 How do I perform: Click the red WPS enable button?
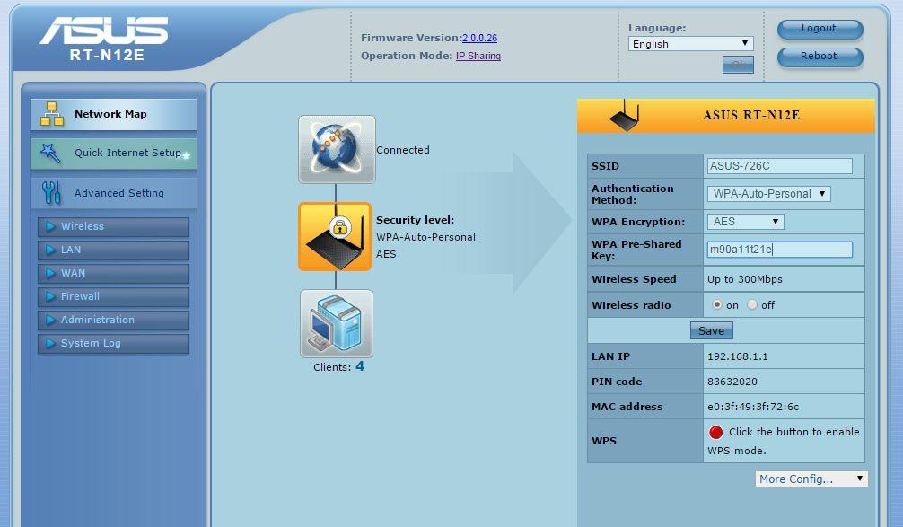(x=715, y=432)
